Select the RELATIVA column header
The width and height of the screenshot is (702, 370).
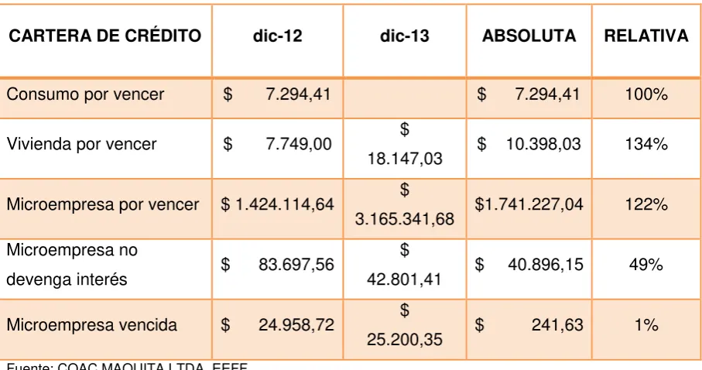646,36
